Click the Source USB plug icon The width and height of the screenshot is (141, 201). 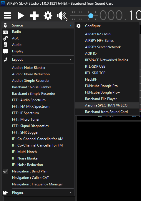tap(5, 25)
